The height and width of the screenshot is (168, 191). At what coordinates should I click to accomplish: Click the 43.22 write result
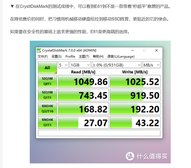pos(135,123)
